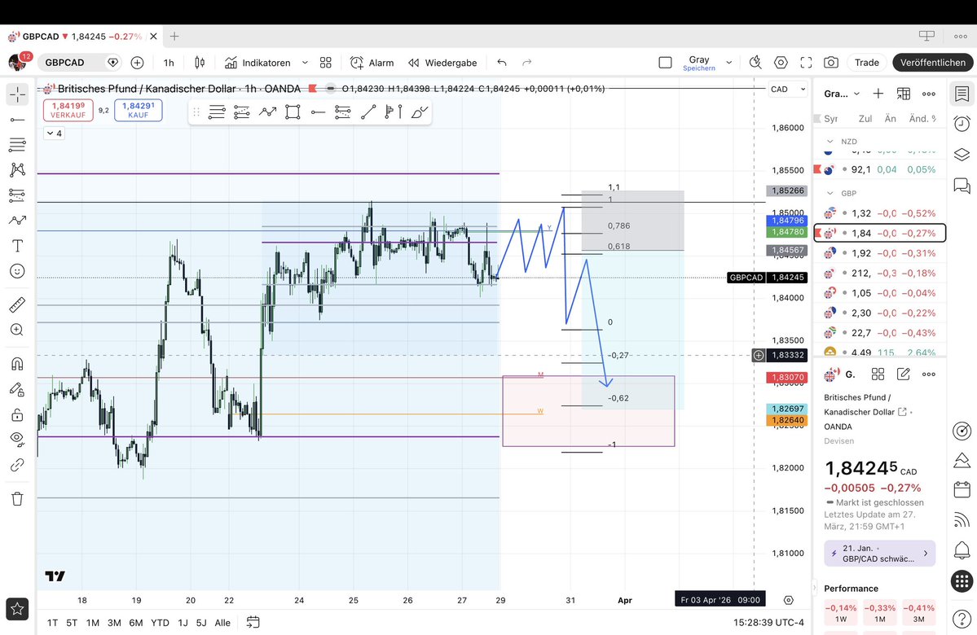Select the 3M time range
977x635 pixels.
pyautogui.click(x=114, y=623)
